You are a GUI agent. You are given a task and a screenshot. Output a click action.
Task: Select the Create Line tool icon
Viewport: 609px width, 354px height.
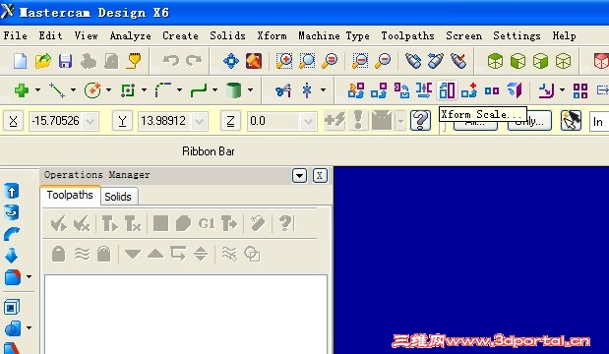(x=57, y=90)
